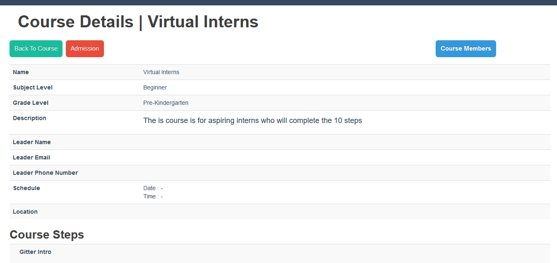Click the Location row
The image size is (557, 263).
25,212
